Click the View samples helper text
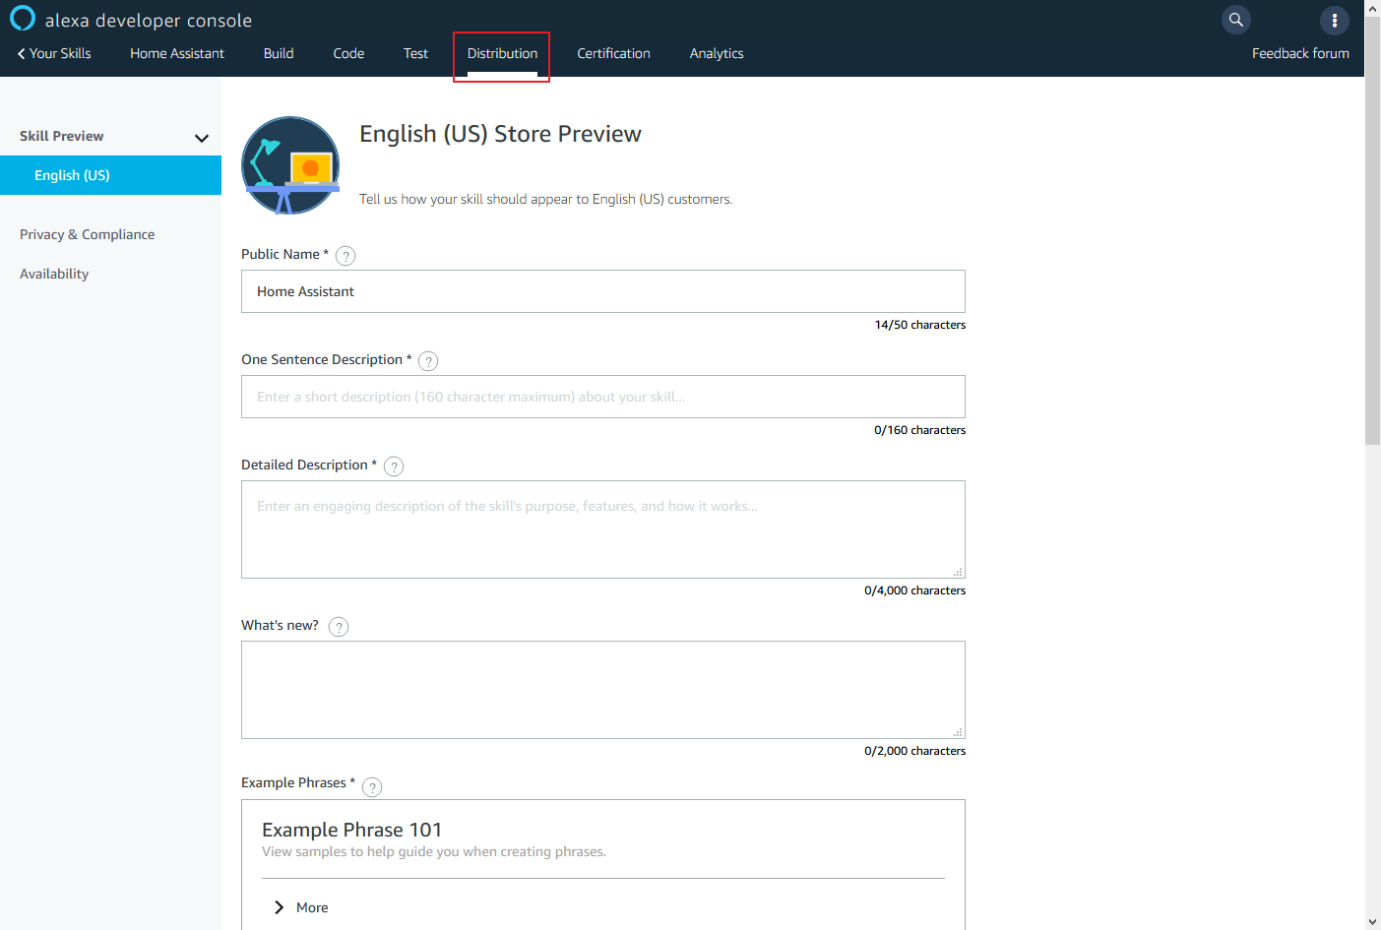The height and width of the screenshot is (930, 1381). point(434,851)
